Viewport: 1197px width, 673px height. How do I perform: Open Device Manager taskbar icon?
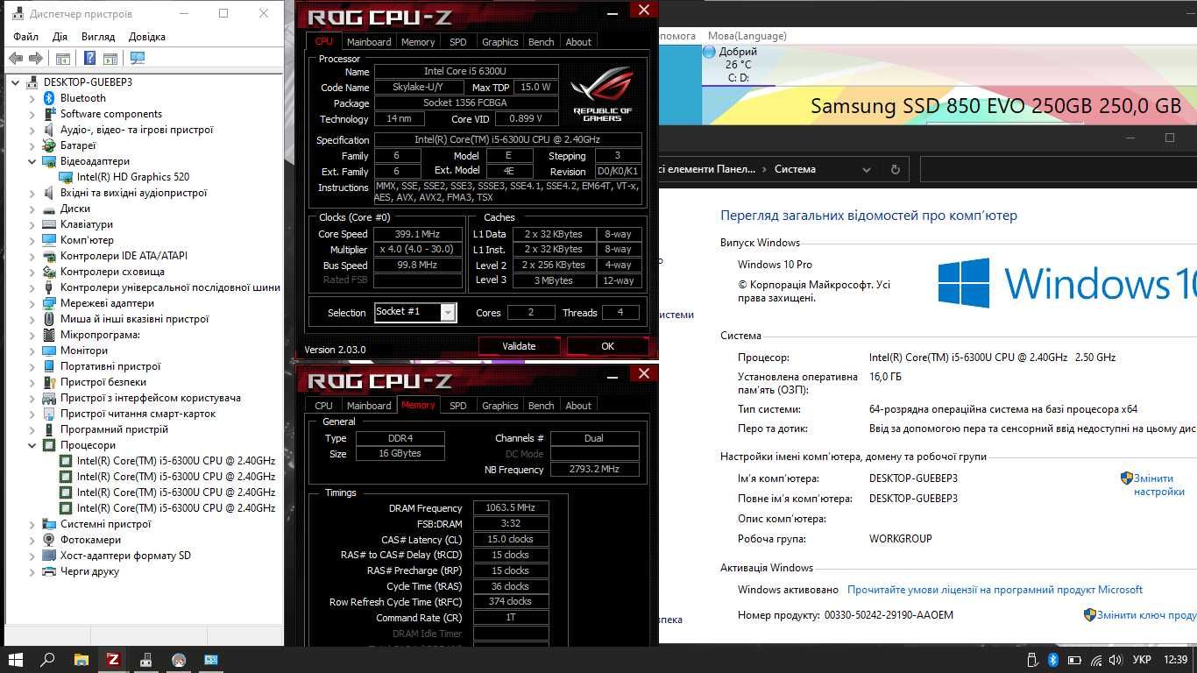tap(145, 660)
